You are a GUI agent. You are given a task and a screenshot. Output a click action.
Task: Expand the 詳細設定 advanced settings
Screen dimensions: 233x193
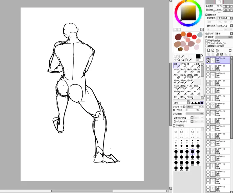pyautogui.click(x=174, y=126)
